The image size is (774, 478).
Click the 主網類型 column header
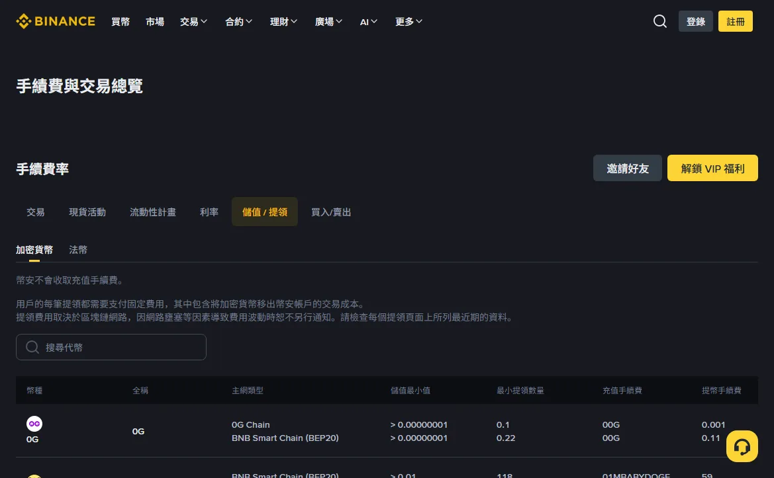click(248, 390)
